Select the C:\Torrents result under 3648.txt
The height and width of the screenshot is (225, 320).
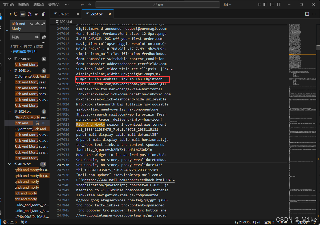32,76
